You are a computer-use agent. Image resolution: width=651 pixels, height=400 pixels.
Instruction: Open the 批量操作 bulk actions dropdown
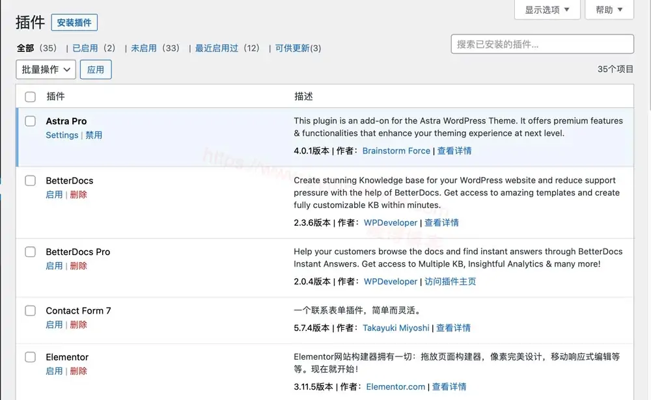click(x=45, y=69)
